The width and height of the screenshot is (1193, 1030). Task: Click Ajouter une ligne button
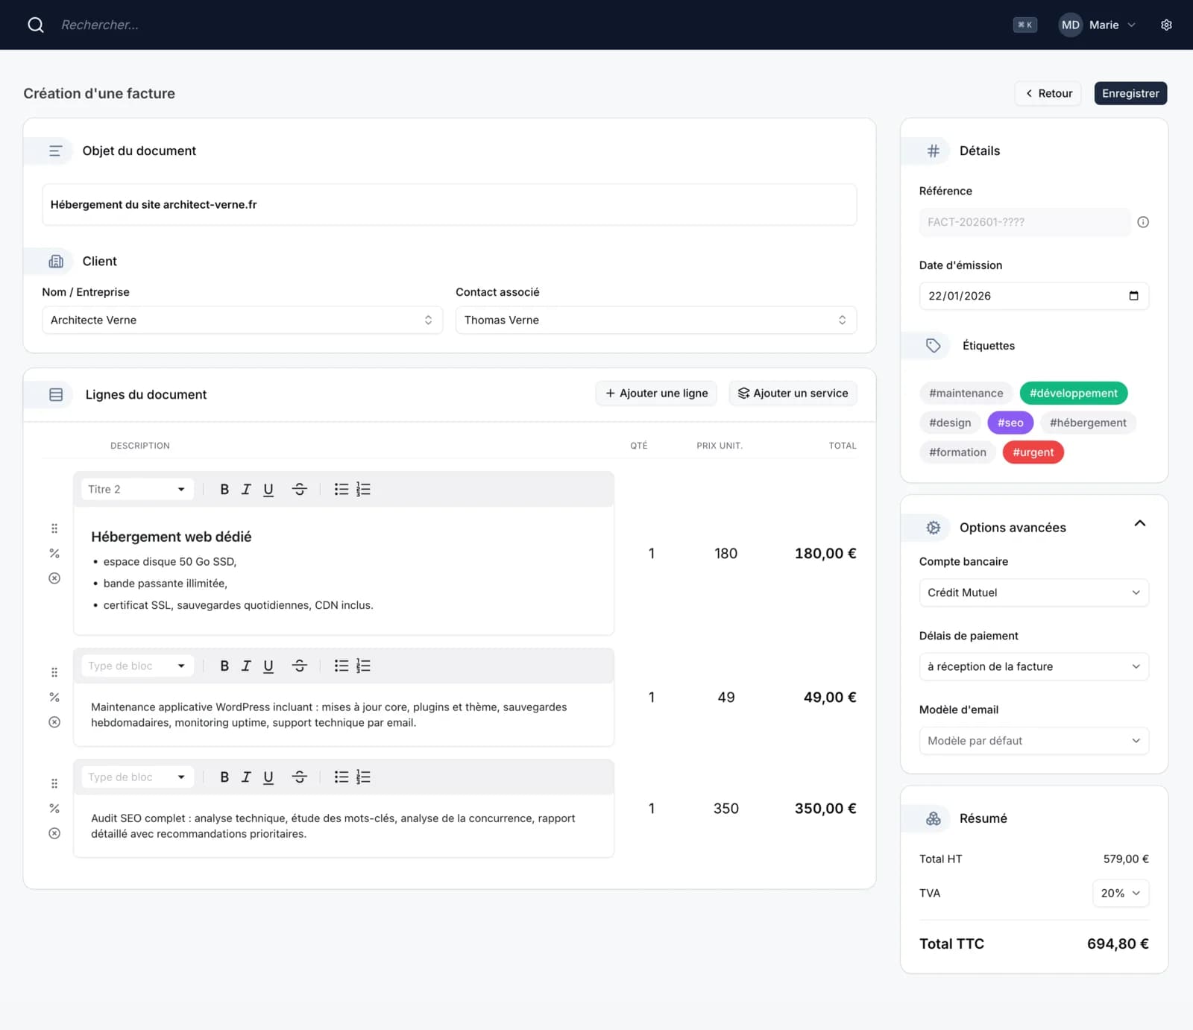coord(656,394)
